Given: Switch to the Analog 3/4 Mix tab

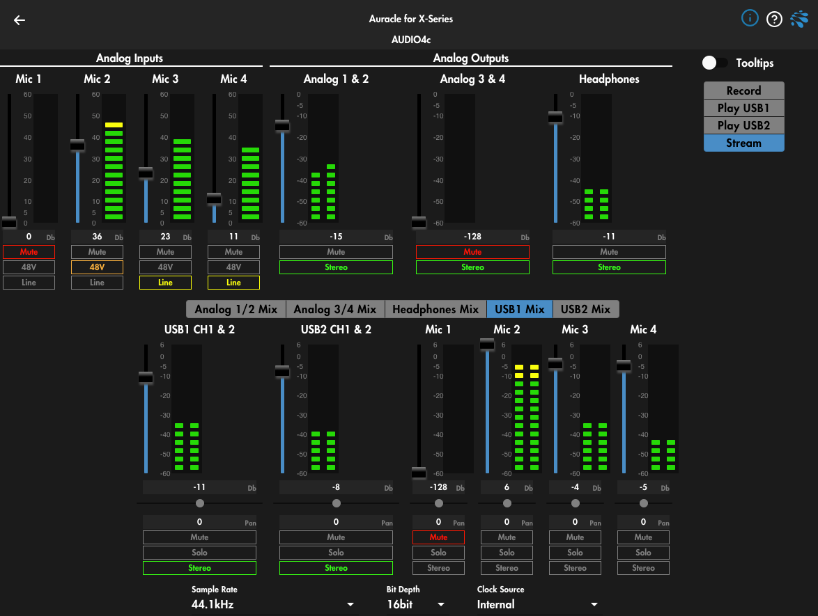Looking at the screenshot, I should click(x=335, y=310).
